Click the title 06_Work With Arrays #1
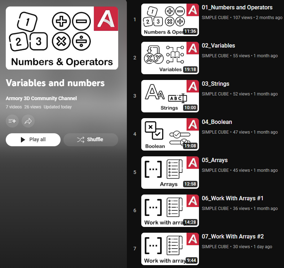This screenshot has height=268, width=284. tap(232, 198)
